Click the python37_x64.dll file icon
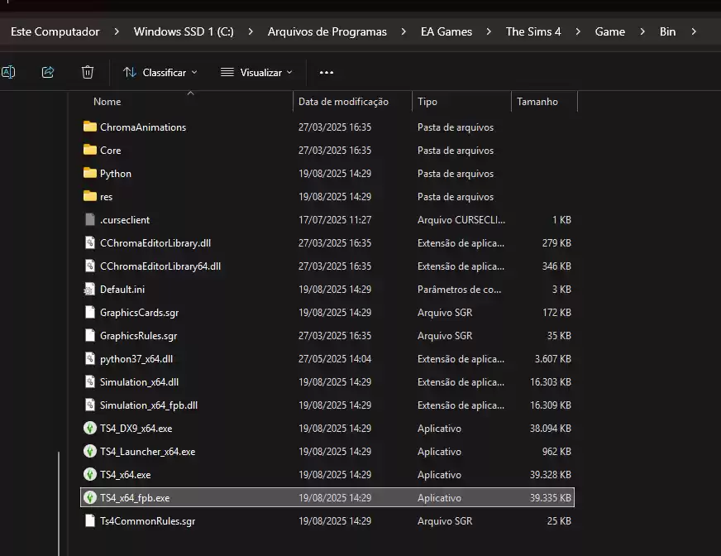Image resolution: width=721 pixels, height=556 pixels. tap(90, 359)
